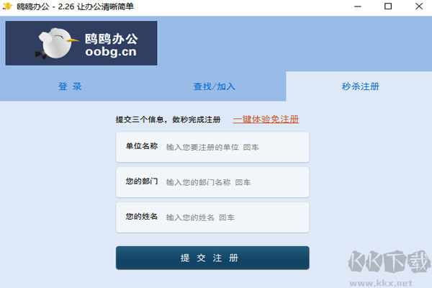Open the 查找/加入 tab
Viewport: 432px width, 288px height.
coord(215,86)
